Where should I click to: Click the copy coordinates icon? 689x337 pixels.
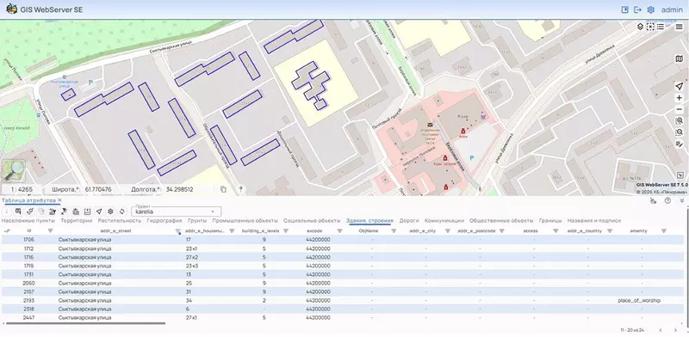[223, 189]
